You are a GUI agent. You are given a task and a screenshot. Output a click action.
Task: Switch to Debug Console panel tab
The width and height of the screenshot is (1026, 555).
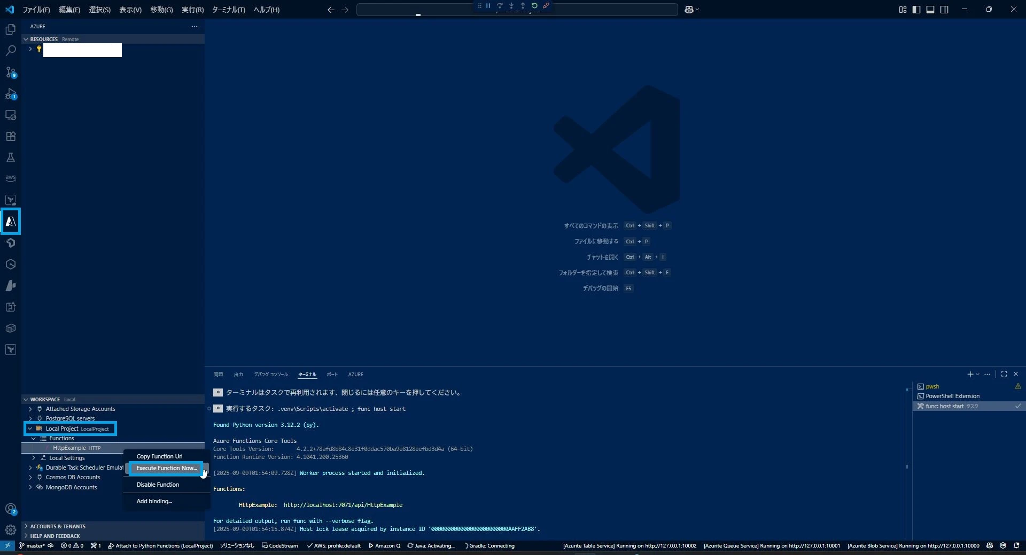pyautogui.click(x=270, y=374)
